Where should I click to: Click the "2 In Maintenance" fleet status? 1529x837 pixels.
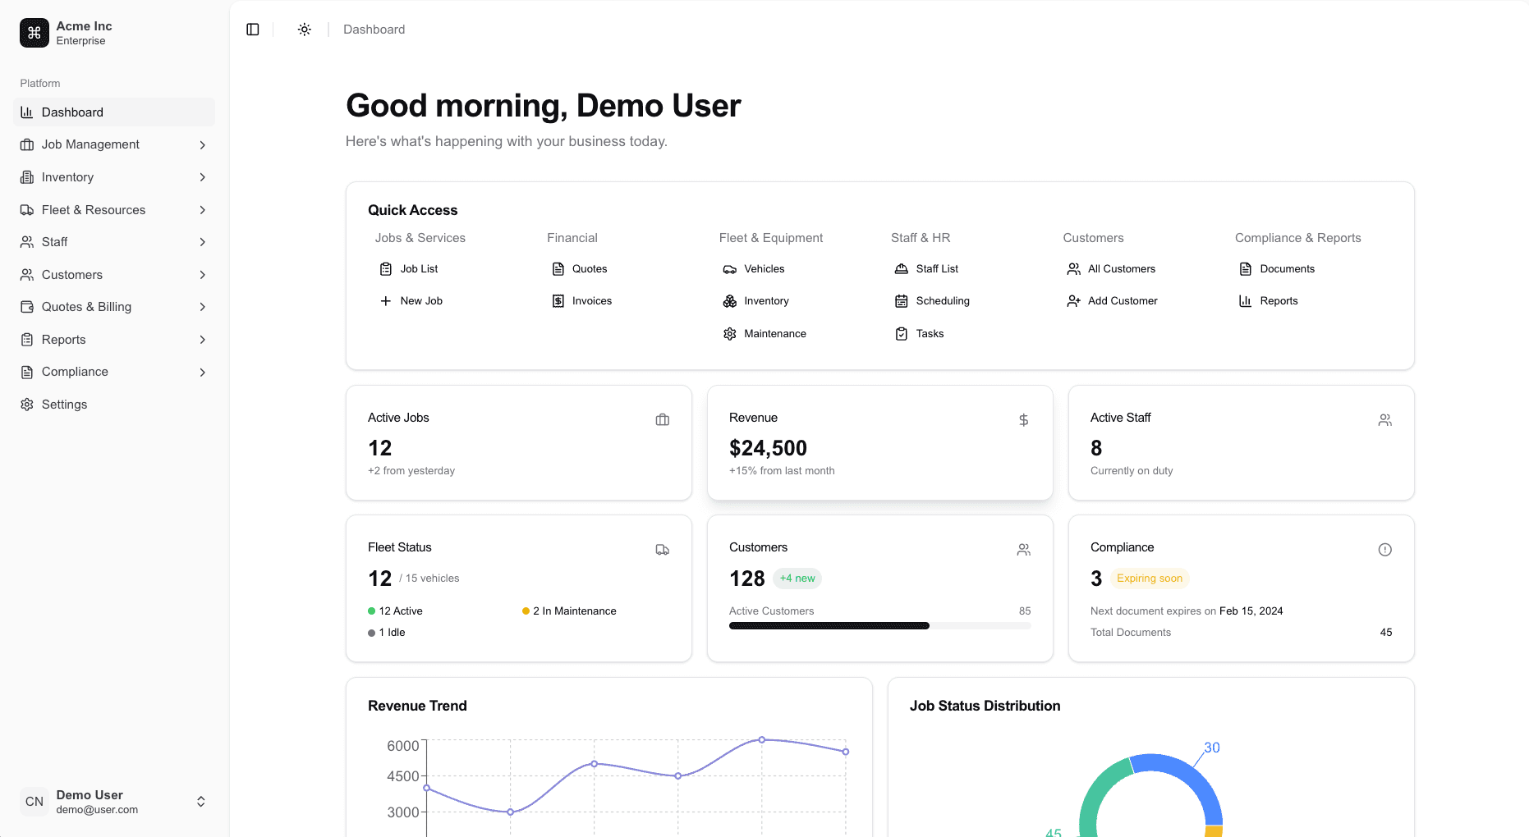[569, 611]
